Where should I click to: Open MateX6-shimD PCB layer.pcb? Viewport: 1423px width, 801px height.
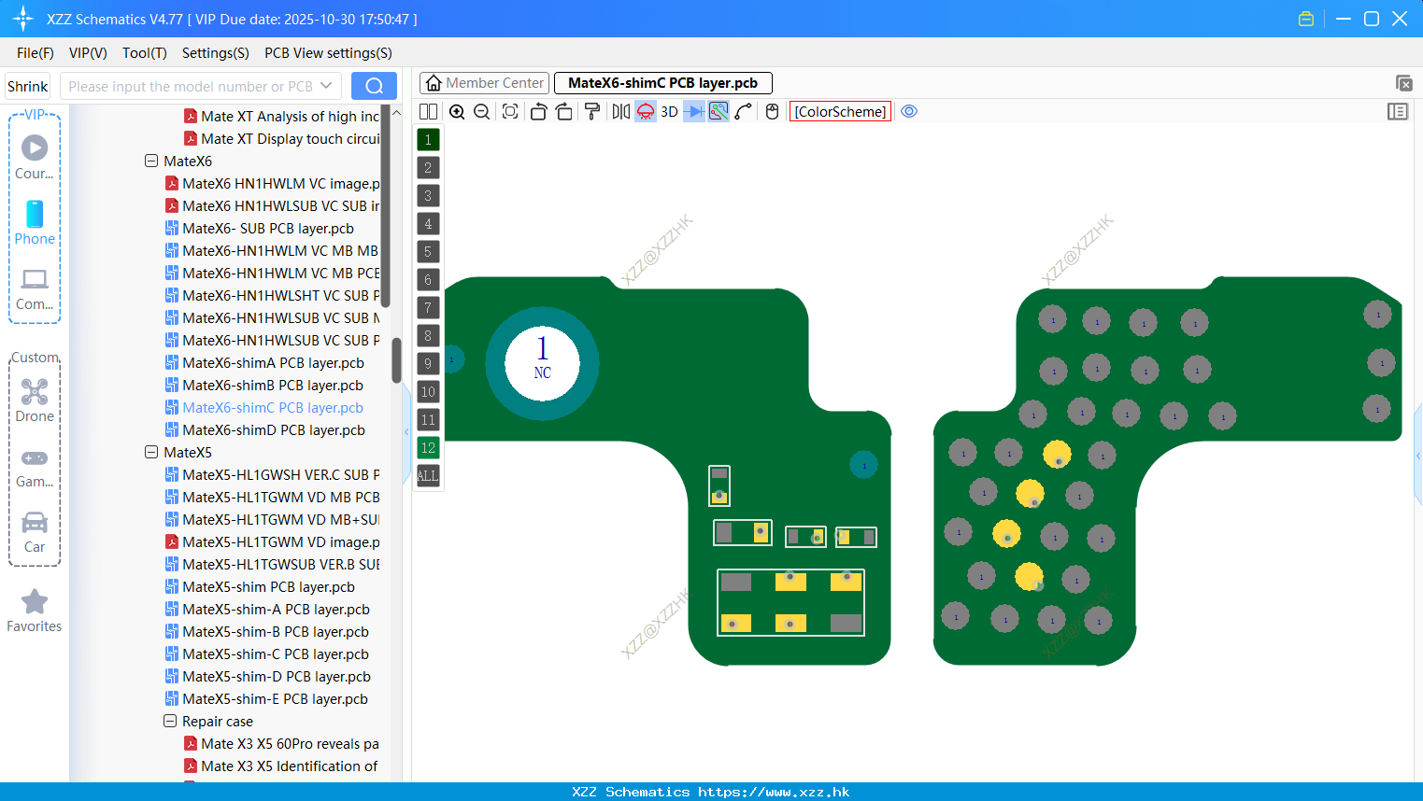tap(274, 429)
